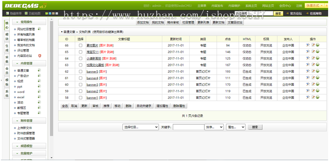Click the 文章回收站 button
Screen dimensions: 329x161
(x=236, y=22)
